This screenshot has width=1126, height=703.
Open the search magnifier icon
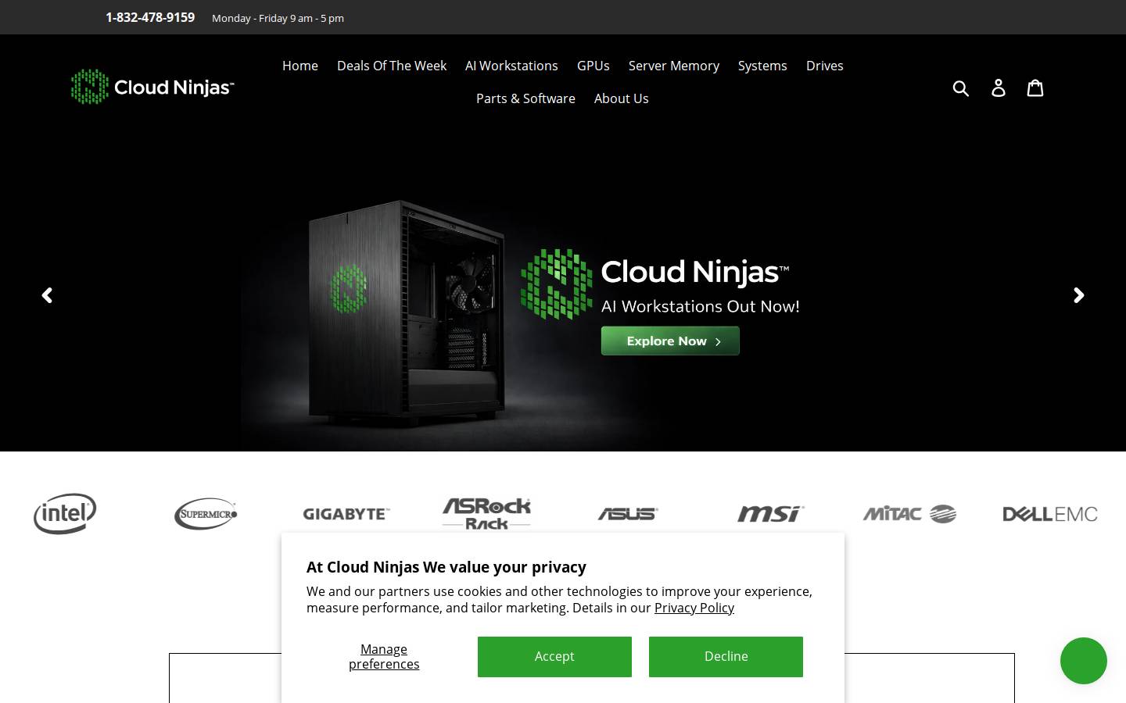click(x=961, y=87)
